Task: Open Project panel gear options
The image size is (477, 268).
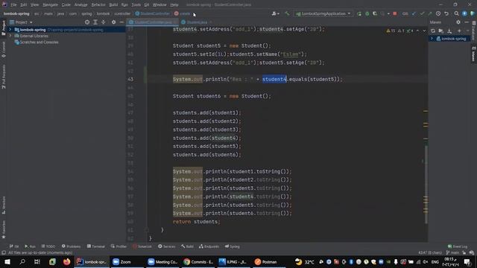Action: pyautogui.click(x=113, y=22)
